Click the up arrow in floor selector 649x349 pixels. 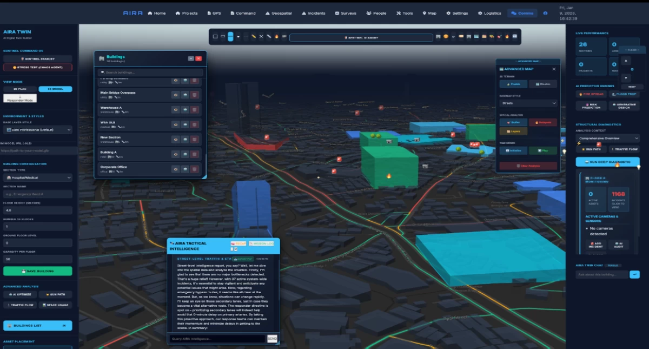click(x=627, y=61)
